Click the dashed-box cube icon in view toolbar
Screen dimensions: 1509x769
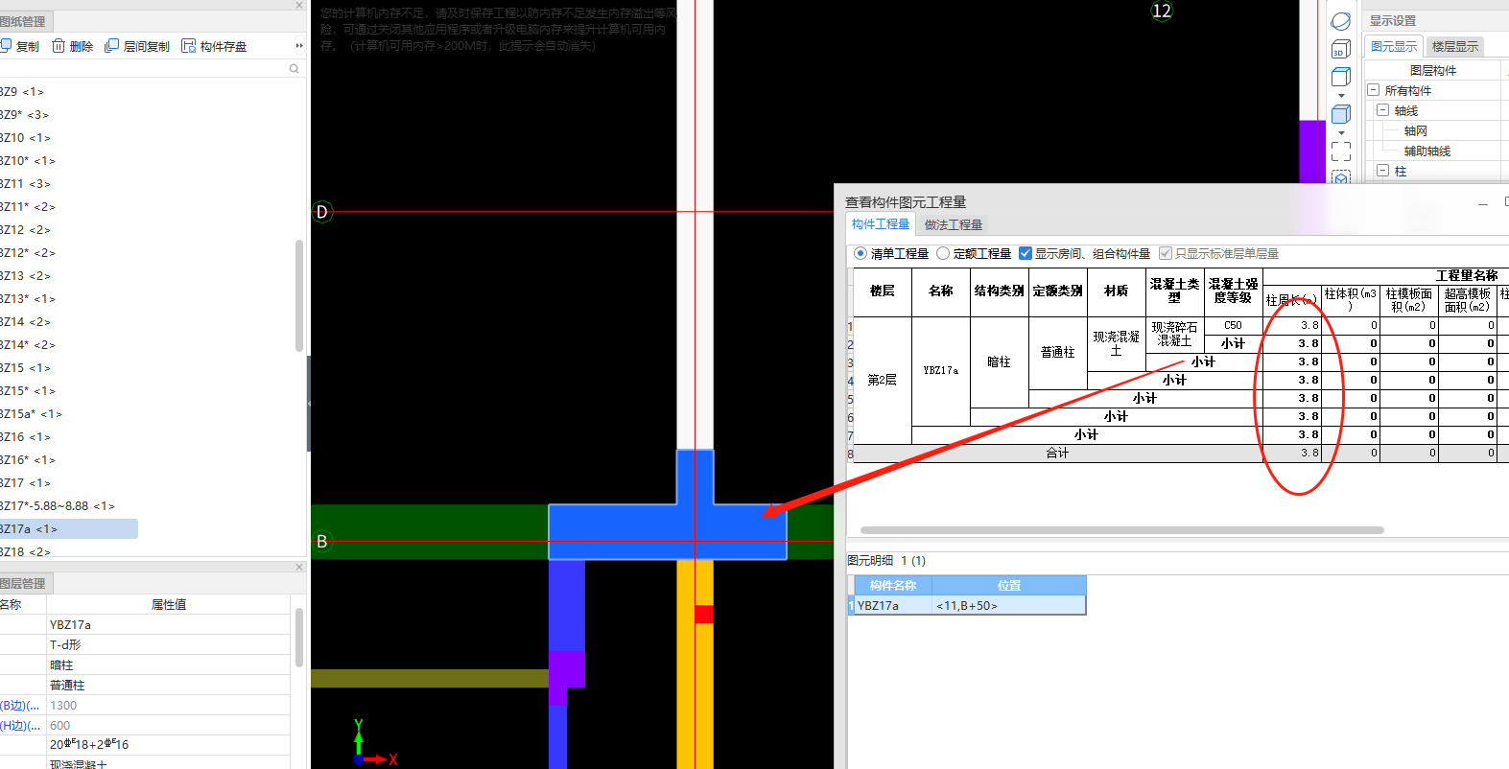[1341, 177]
